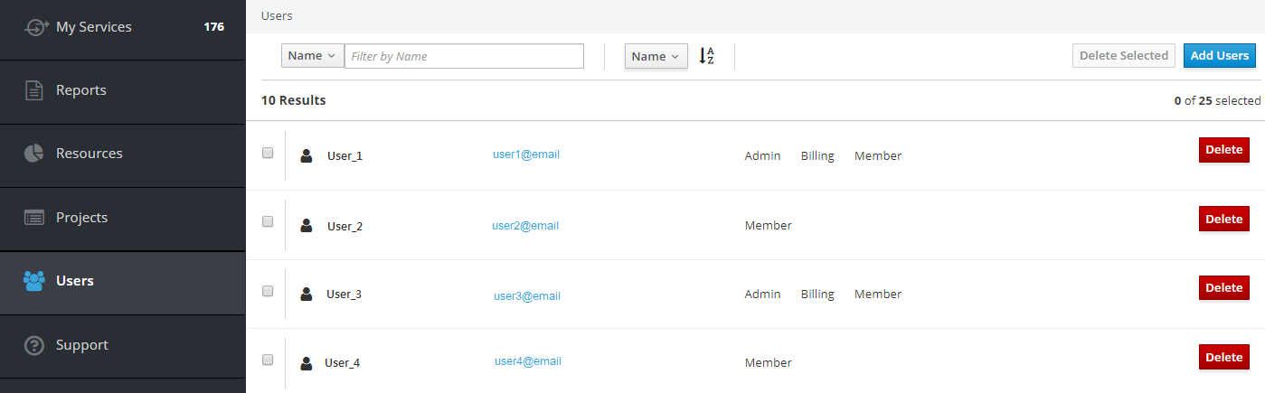Open the Name filter type dropdown

[312, 56]
